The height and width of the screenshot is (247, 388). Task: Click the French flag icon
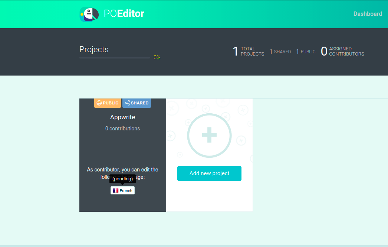click(x=116, y=191)
